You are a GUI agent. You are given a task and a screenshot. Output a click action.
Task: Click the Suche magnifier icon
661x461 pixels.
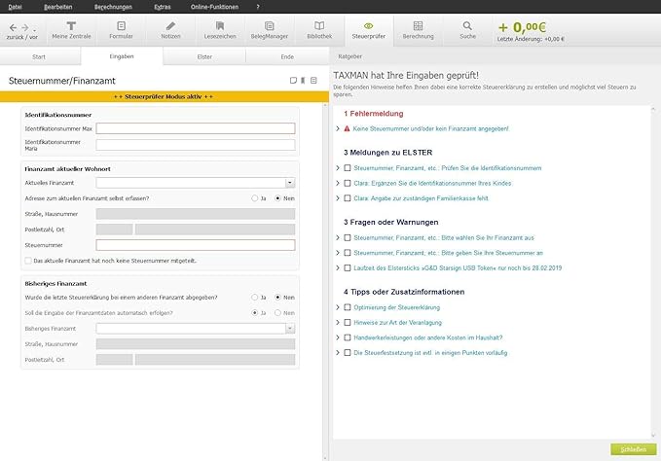click(x=468, y=28)
